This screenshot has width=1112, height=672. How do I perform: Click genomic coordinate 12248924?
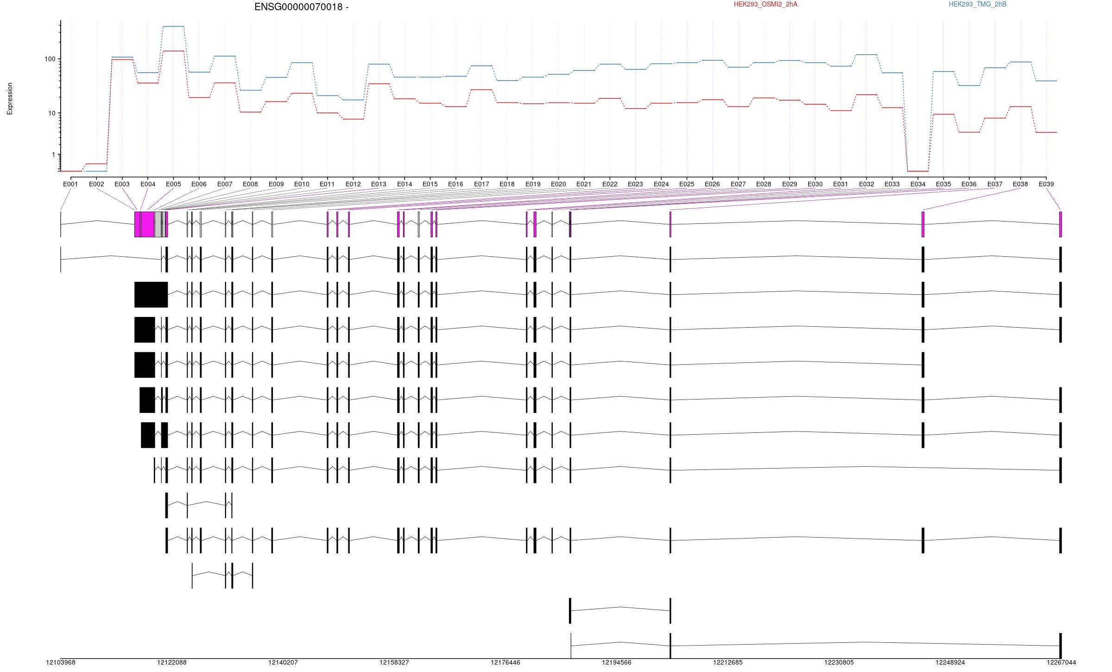click(950, 662)
